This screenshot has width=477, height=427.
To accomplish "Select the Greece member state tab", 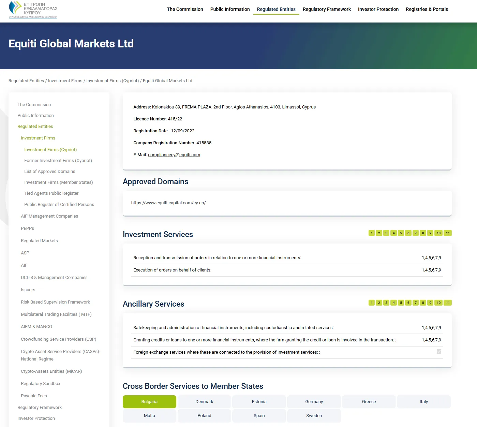I will (x=369, y=402).
